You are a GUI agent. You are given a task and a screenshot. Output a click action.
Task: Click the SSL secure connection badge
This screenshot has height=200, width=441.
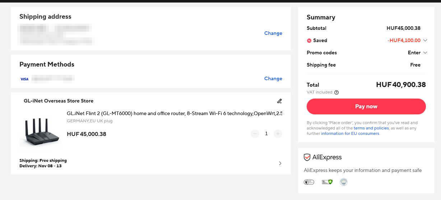click(327, 182)
